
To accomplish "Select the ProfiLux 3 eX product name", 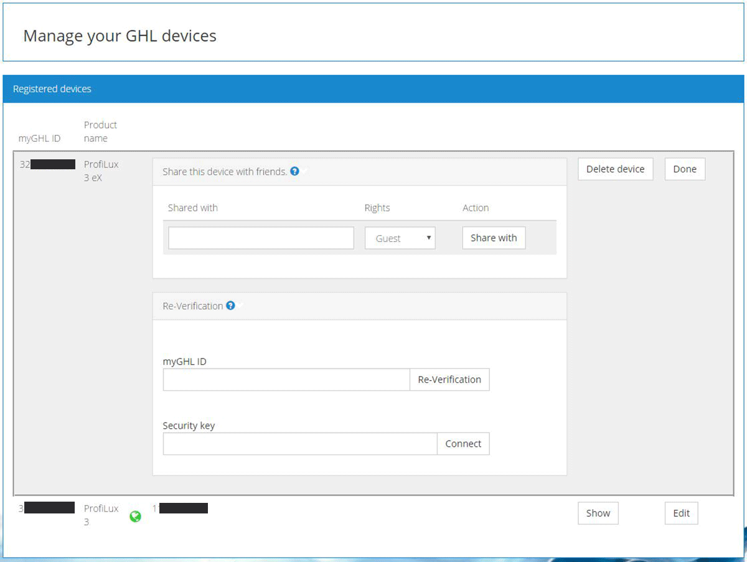I will 101,171.
